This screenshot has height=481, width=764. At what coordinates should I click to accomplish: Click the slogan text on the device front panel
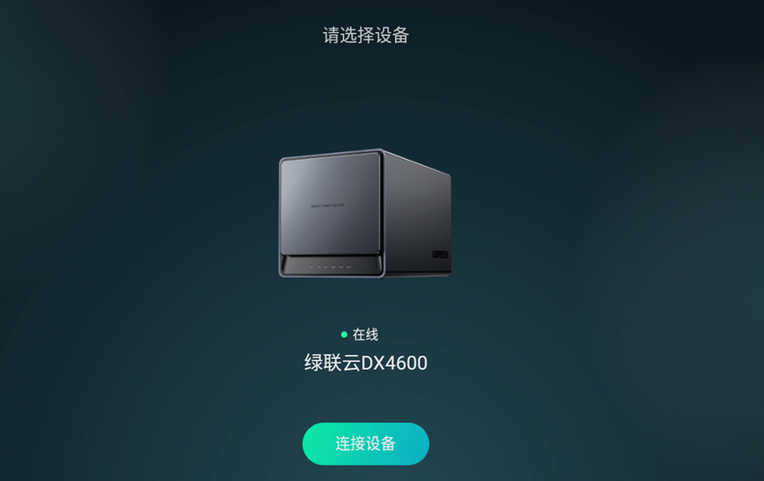(x=327, y=206)
